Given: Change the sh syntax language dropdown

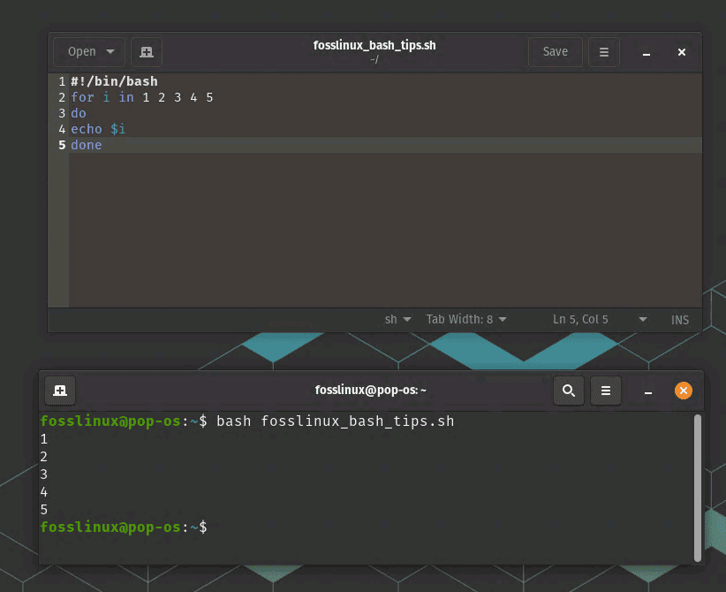Looking at the screenshot, I should click(397, 320).
